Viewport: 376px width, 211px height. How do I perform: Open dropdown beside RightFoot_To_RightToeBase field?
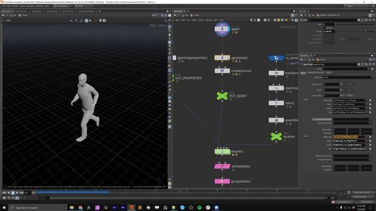(x=367, y=145)
